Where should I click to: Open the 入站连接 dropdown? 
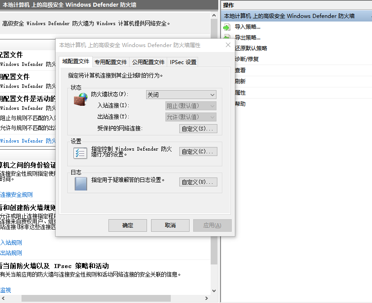[191, 106]
